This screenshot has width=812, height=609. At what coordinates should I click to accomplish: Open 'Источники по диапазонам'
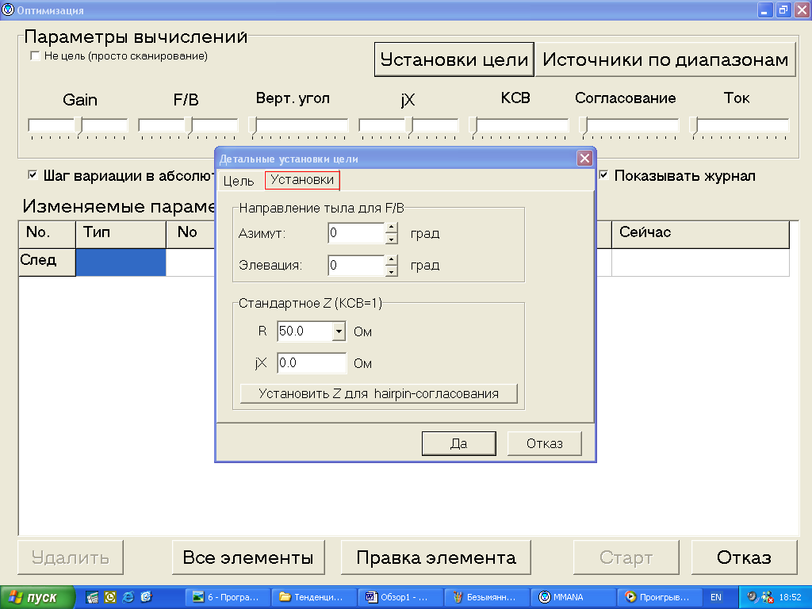[x=665, y=59]
